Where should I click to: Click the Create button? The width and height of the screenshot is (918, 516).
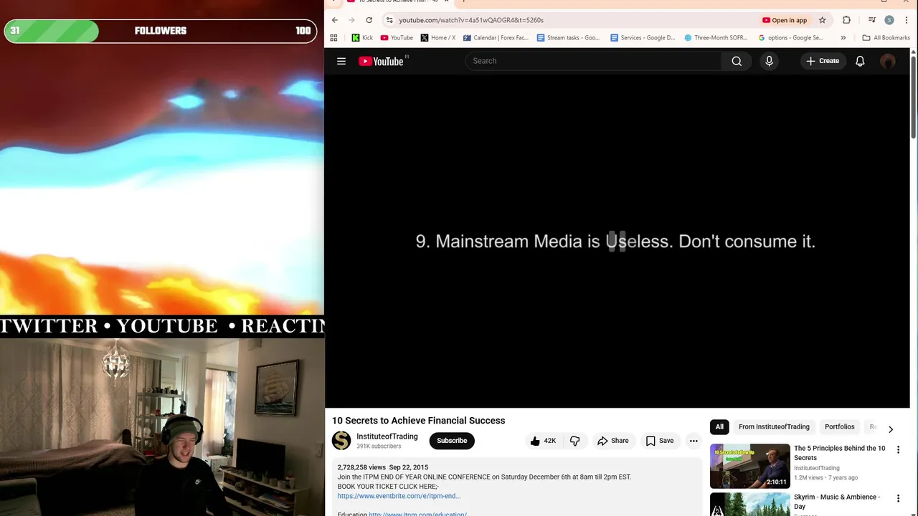coord(822,61)
